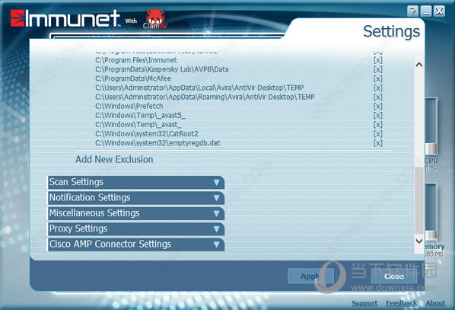
Task: Select the emptyregdb.dat path entry
Action: (x=157, y=143)
